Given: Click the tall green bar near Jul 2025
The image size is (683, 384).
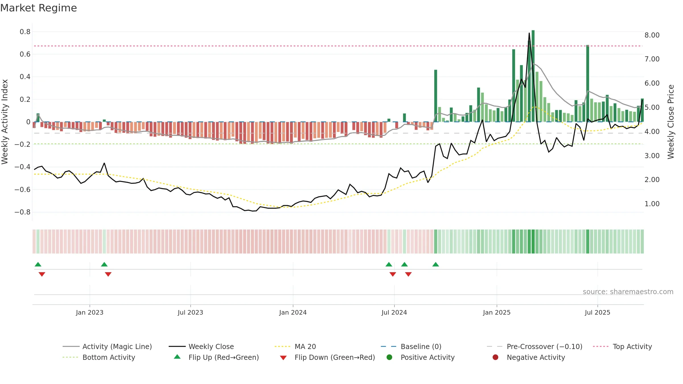Looking at the screenshot, I should coord(588,83).
